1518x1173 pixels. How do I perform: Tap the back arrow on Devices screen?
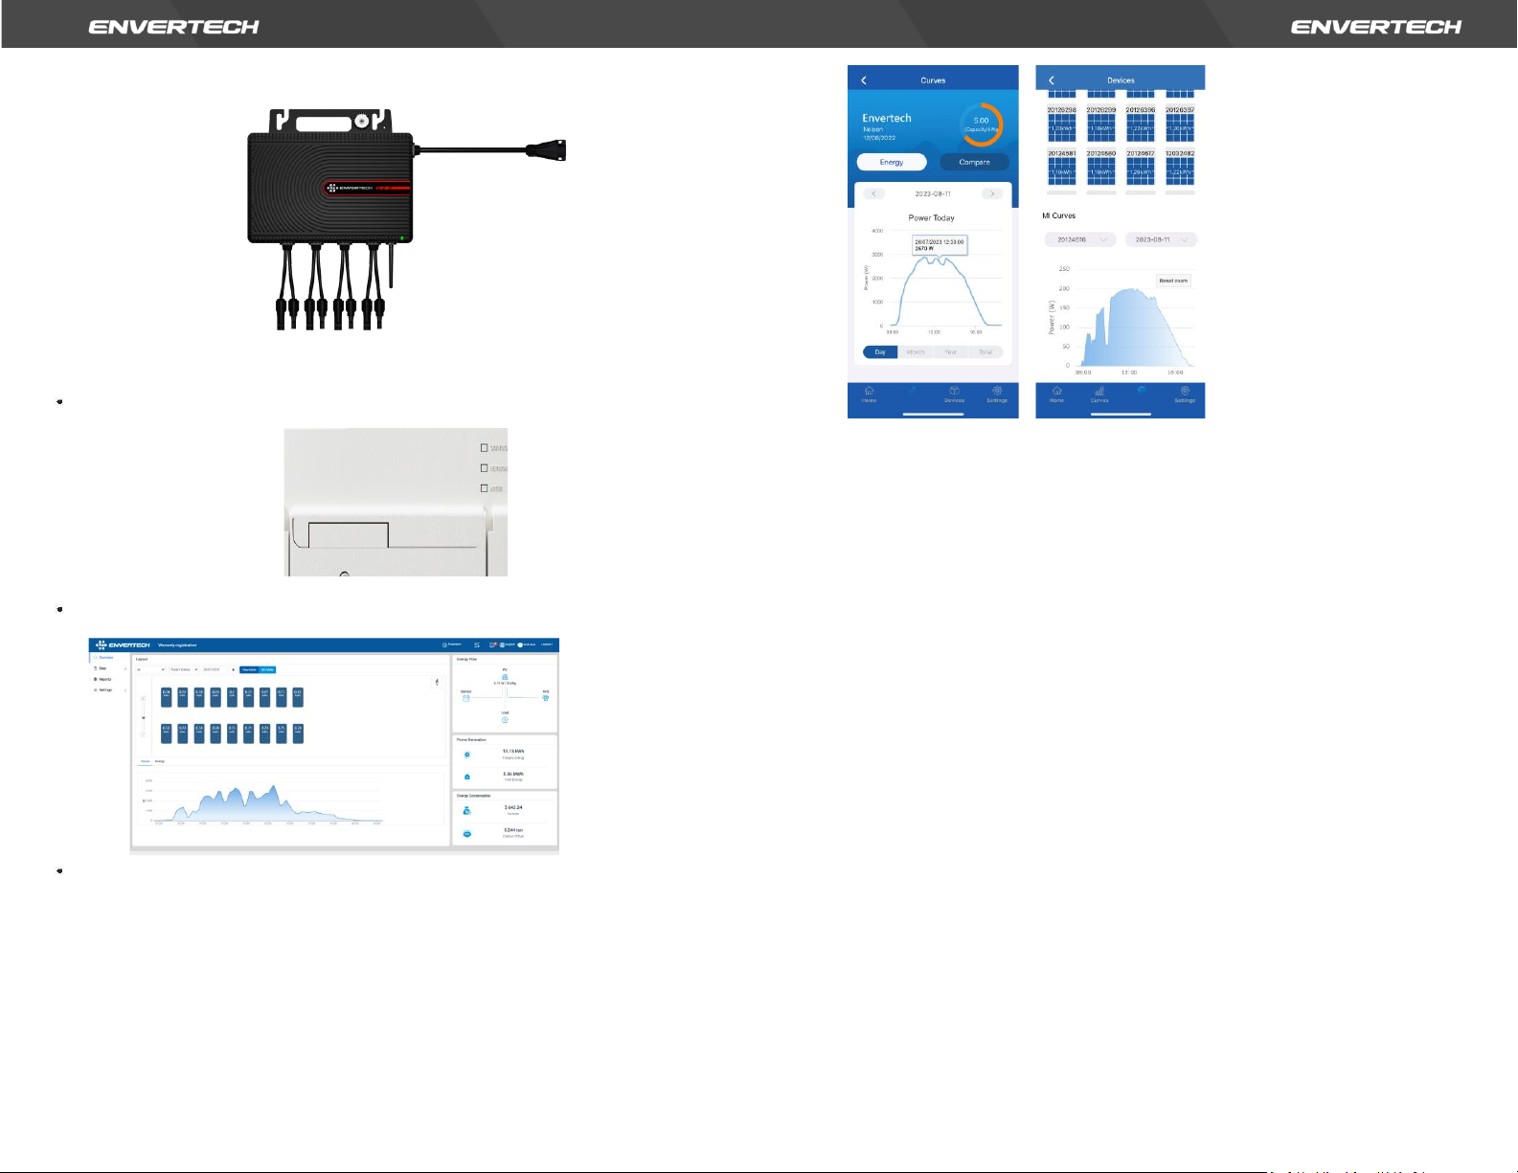(x=1052, y=80)
